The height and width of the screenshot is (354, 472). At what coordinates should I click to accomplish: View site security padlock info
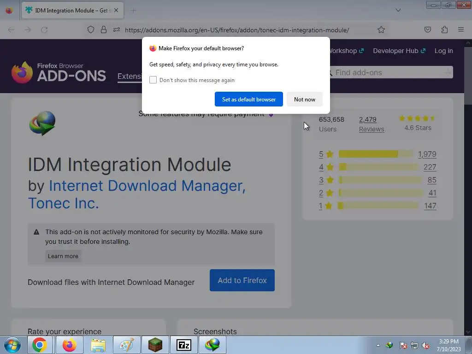click(x=104, y=30)
